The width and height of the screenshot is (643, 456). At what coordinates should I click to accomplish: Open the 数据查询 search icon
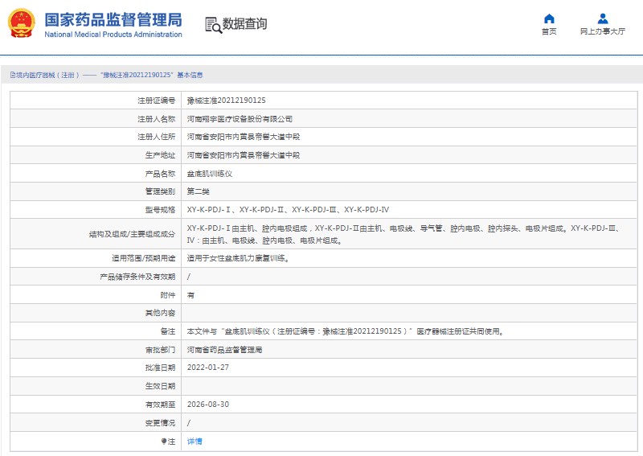point(213,25)
